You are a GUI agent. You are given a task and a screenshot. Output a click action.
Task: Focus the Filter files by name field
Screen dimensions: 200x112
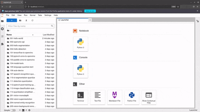coord(30,26)
